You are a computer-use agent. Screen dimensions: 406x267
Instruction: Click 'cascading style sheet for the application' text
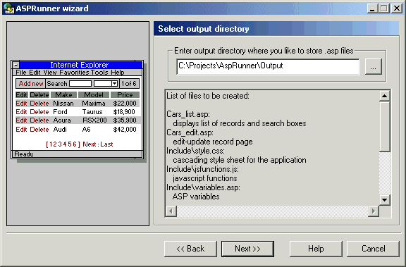click(x=240, y=160)
